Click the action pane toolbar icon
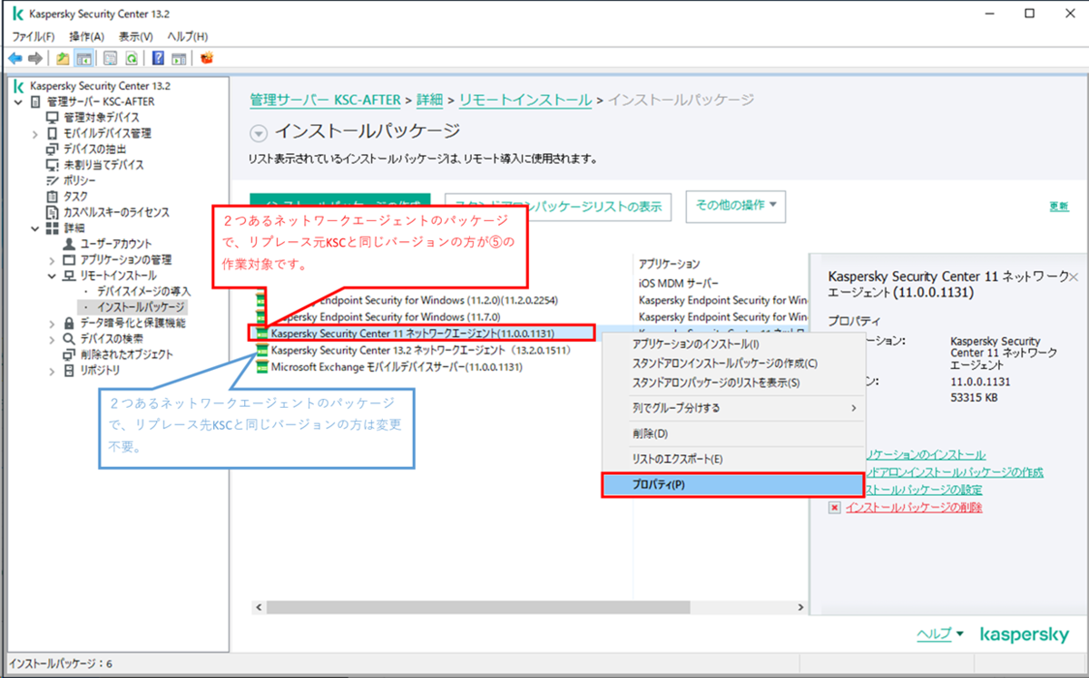The height and width of the screenshot is (678, 1089). click(x=179, y=58)
